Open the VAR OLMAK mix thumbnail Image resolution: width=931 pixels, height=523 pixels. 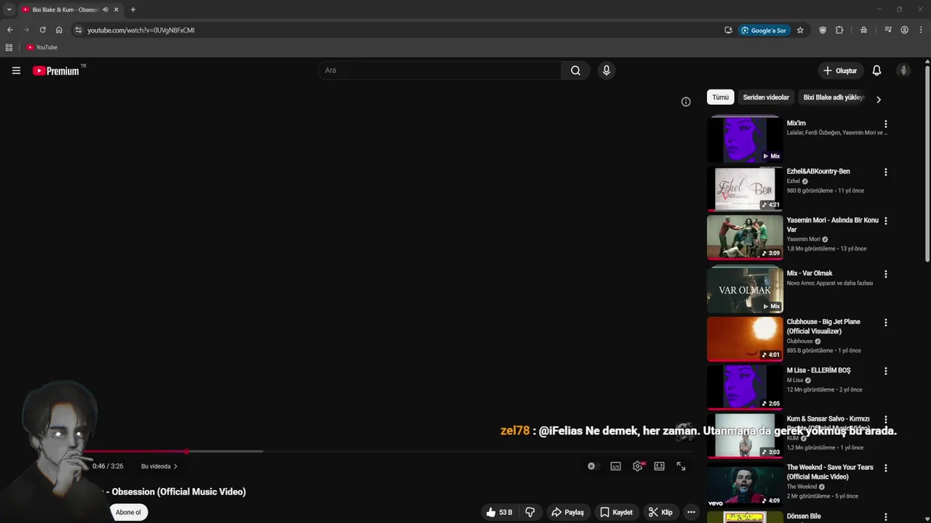click(745, 290)
